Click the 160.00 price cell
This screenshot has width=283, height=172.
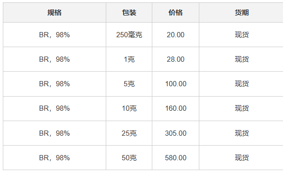[176, 108]
